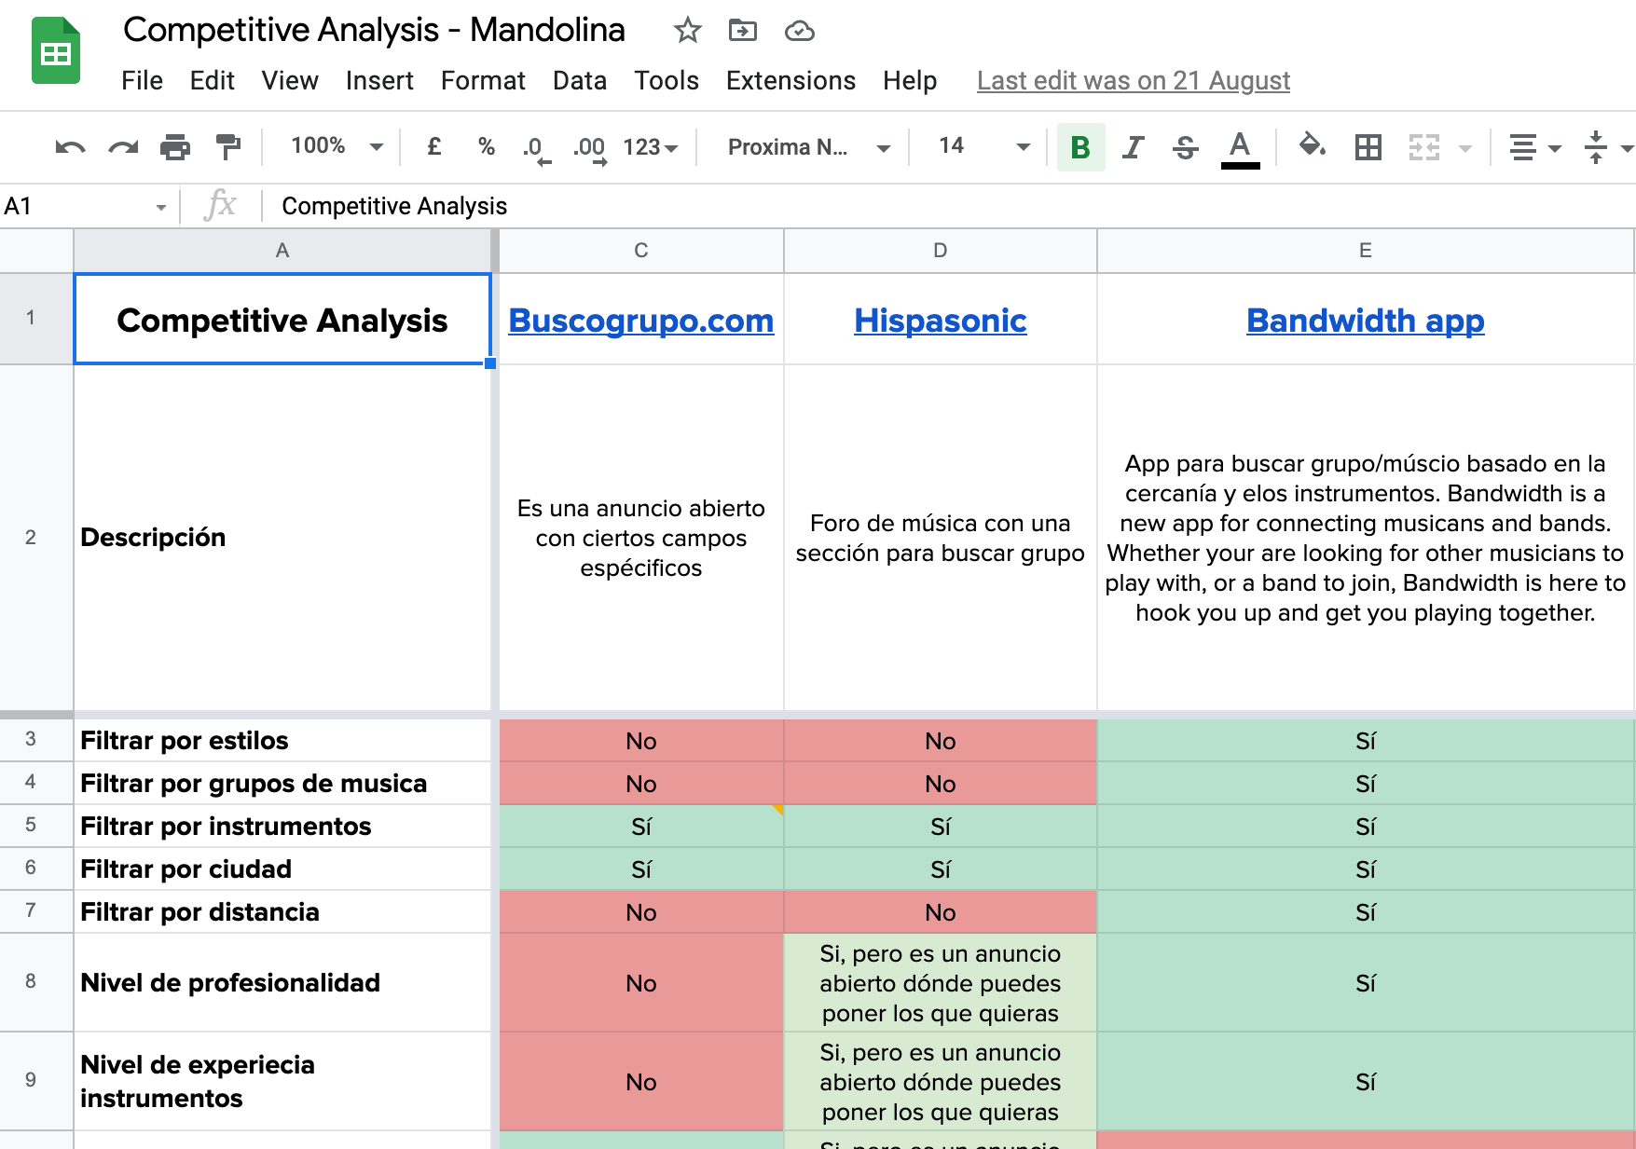Viewport: 1636px width, 1149px height.
Task: Open the Format menu
Action: [482, 80]
